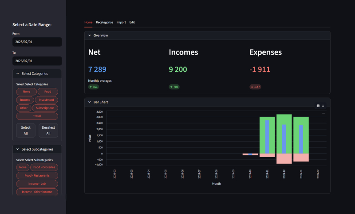Toggle the Food - Groceries subcategory pill
The image size is (355, 214).
click(44, 167)
